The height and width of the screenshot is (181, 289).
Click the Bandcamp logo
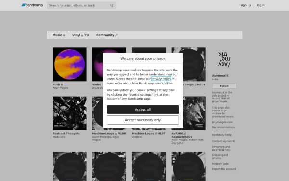[32, 5]
